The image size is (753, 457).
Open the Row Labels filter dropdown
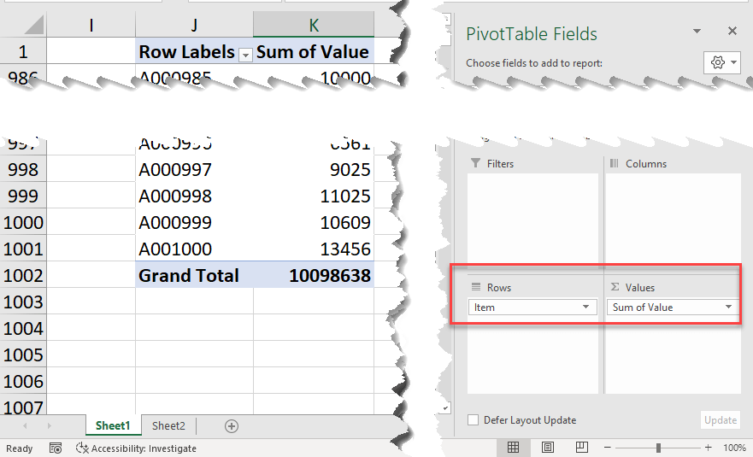pos(246,54)
